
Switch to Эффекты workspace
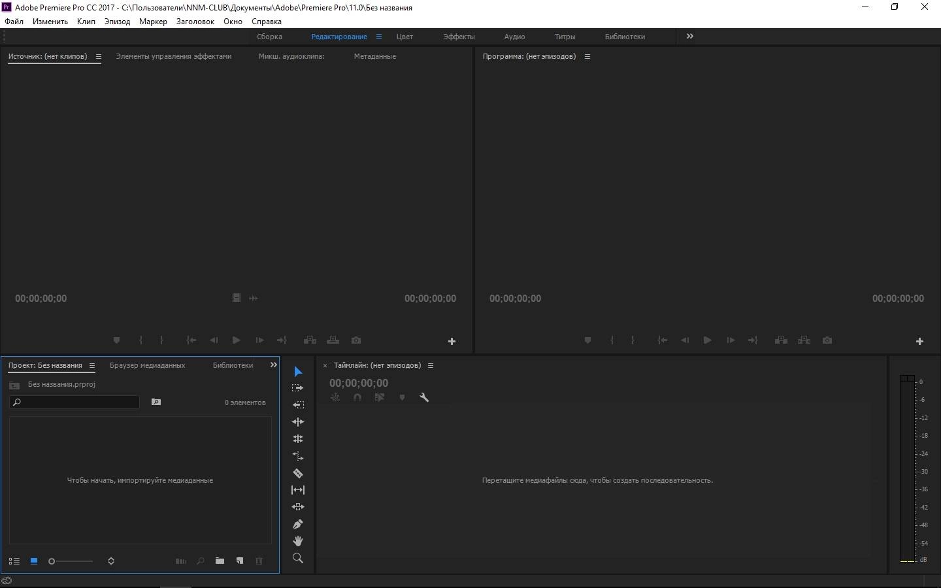(x=459, y=37)
